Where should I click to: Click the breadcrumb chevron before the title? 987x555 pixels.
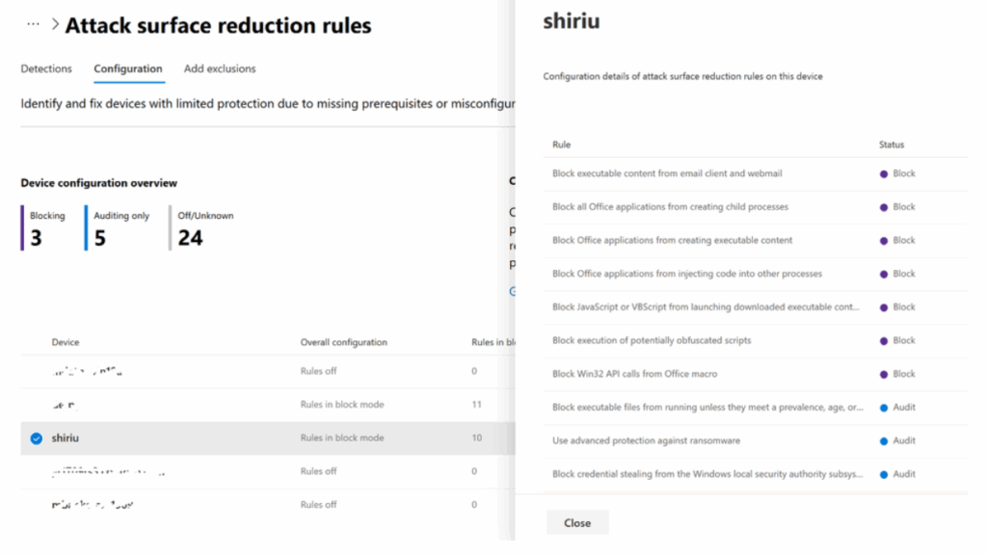click(55, 25)
